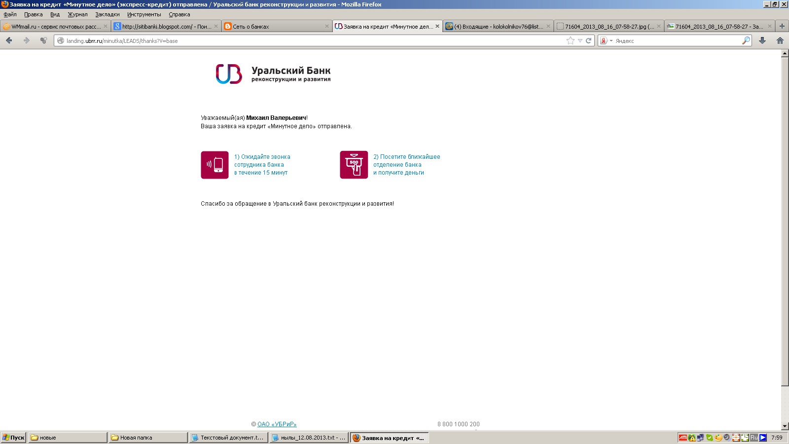
Task: Click the phone number 8 800 1000 200
Action: pos(459,424)
